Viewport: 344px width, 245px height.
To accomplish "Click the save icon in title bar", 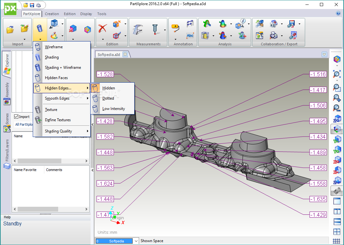I will (32, 5).
